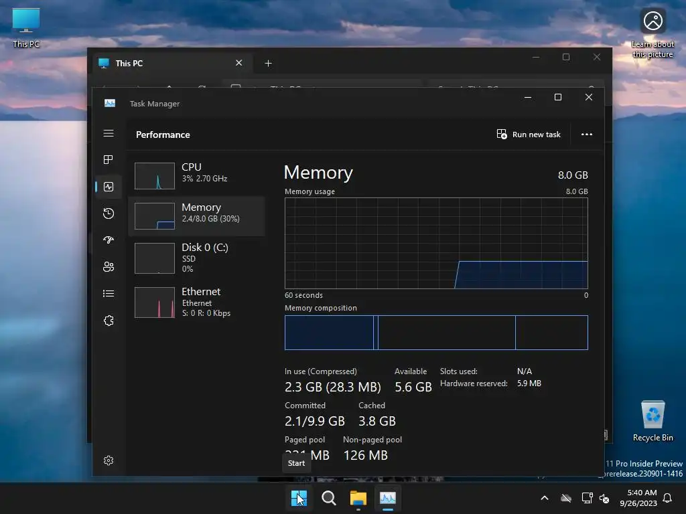686x514 pixels.
Task: Click the '3.8 GB' Cached value
Action: (x=377, y=421)
